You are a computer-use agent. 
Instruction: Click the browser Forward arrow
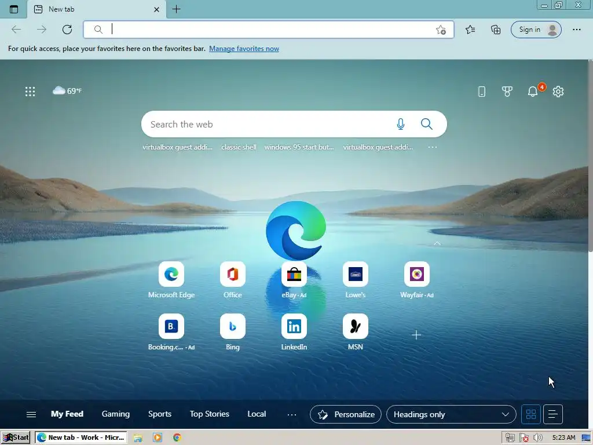click(42, 30)
